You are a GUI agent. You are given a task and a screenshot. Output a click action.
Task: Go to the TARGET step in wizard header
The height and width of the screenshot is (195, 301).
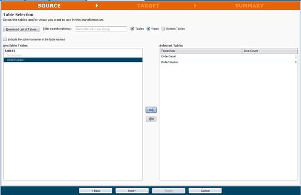(148, 6)
